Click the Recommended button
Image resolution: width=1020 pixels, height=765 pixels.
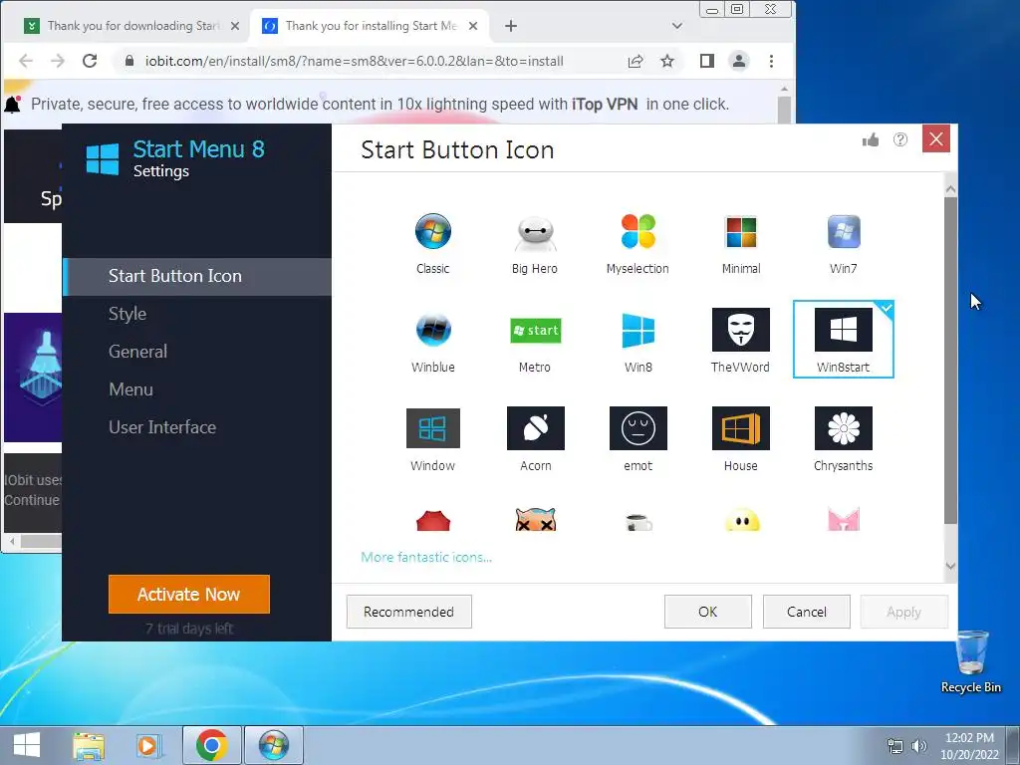(x=408, y=612)
